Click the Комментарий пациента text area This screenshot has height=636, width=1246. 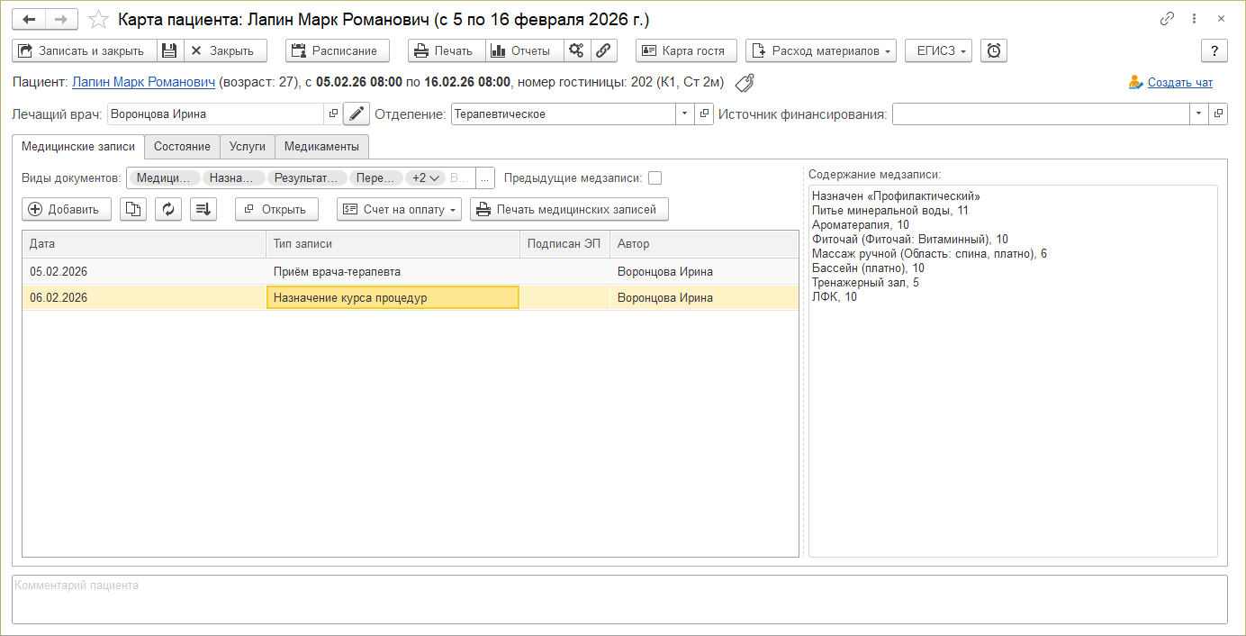[x=620, y=599]
